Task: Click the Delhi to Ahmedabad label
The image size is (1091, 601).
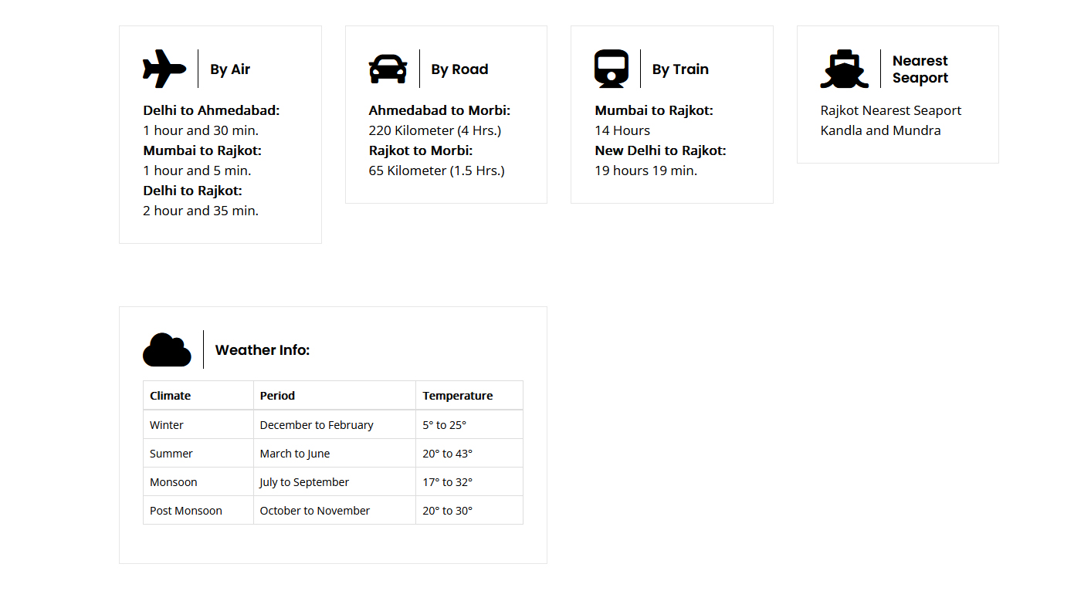Action: (x=211, y=110)
